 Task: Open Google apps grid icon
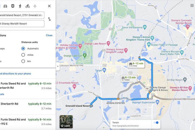pos(192,5)
